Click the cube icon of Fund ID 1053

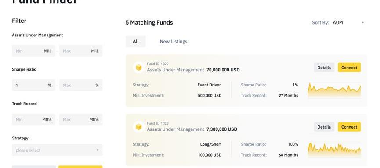(139, 127)
